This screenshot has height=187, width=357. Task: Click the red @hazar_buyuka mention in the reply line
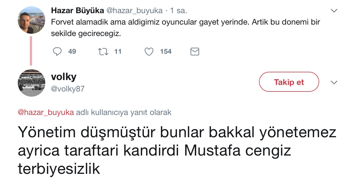[46, 112]
